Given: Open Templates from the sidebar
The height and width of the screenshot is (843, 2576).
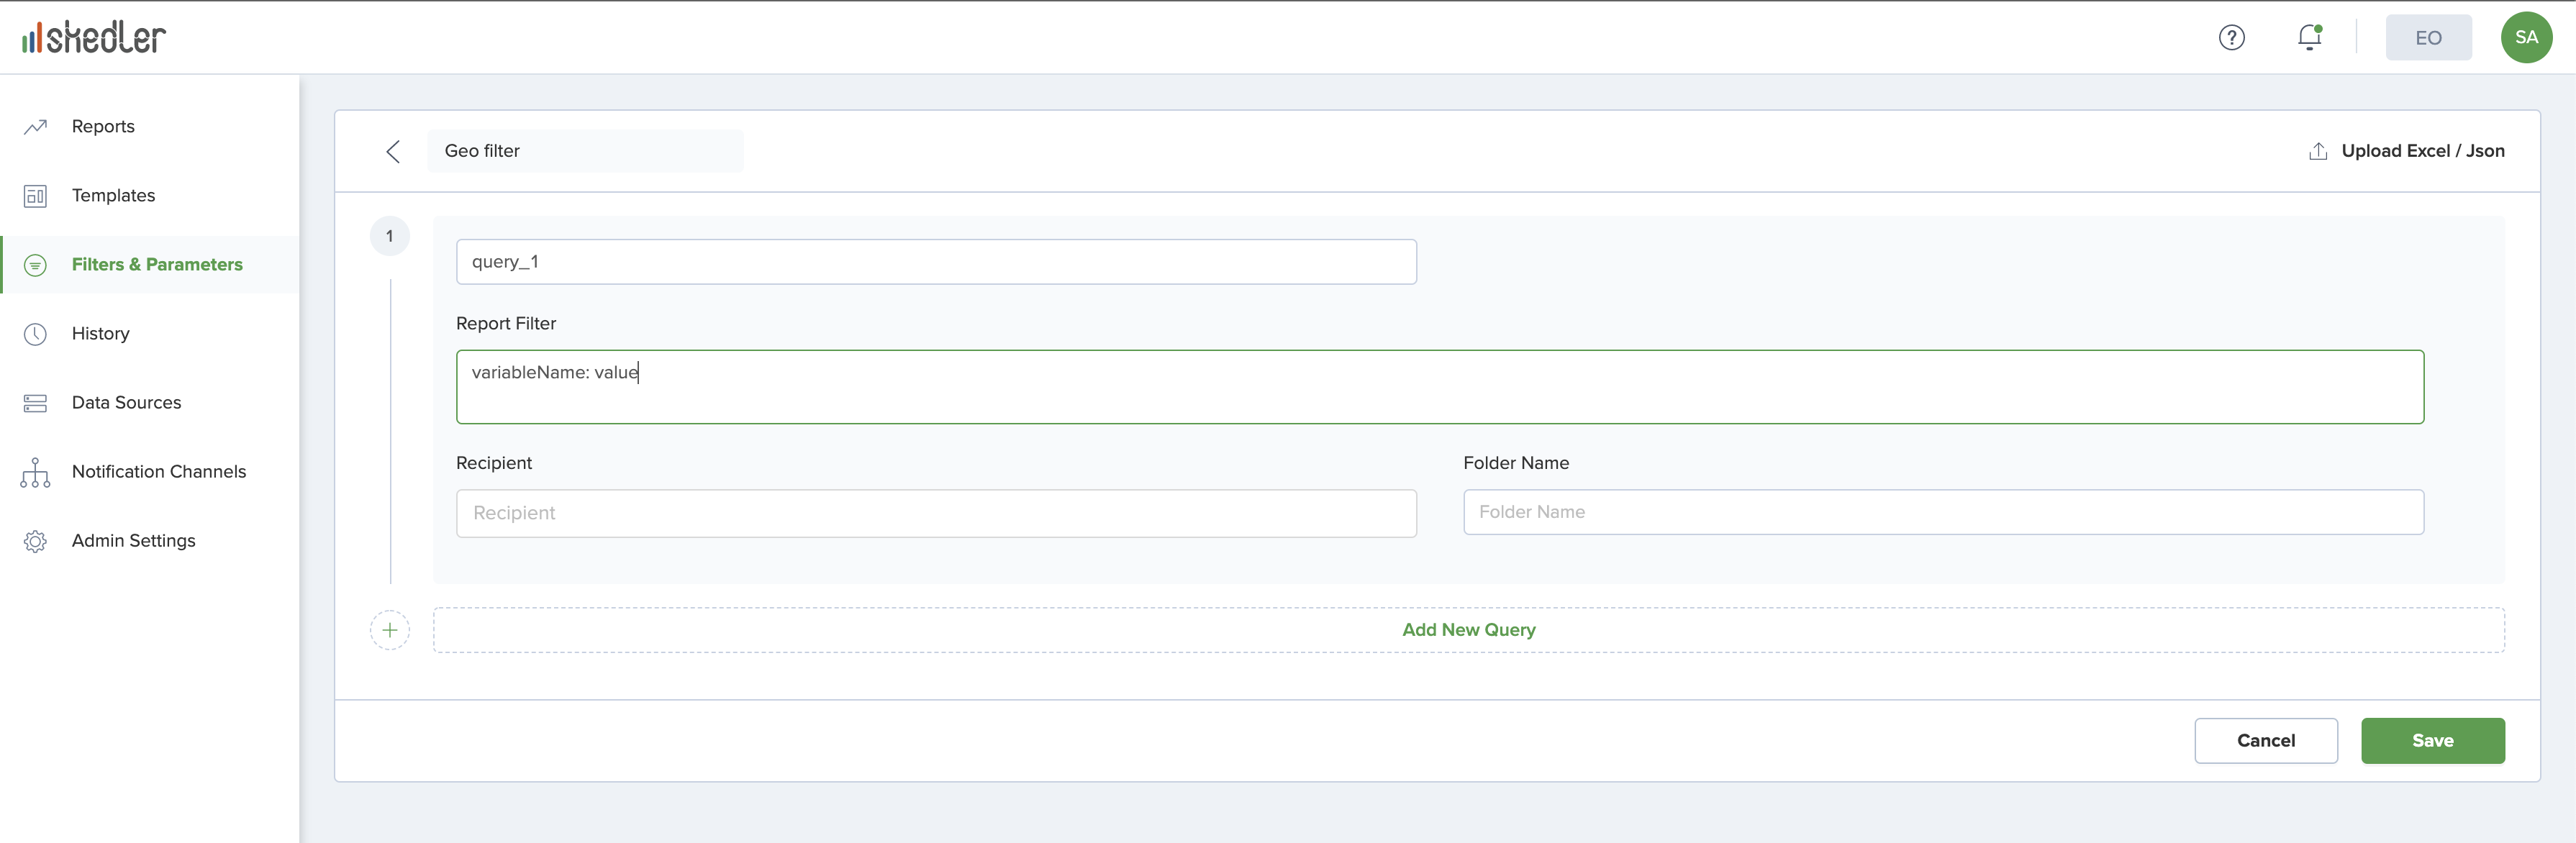Looking at the screenshot, I should pyautogui.click(x=113, y=196).
